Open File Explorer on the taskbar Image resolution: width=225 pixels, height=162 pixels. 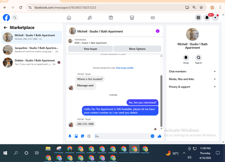point(48,149)
